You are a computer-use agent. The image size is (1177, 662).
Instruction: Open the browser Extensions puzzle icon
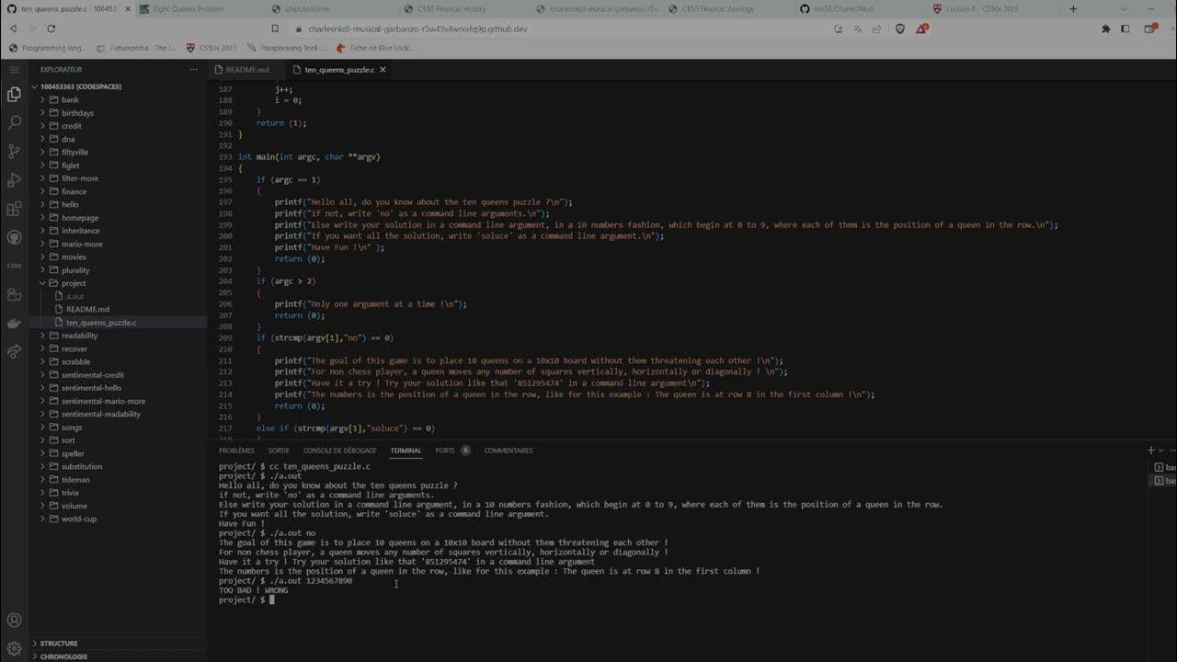click(1105, 29)
